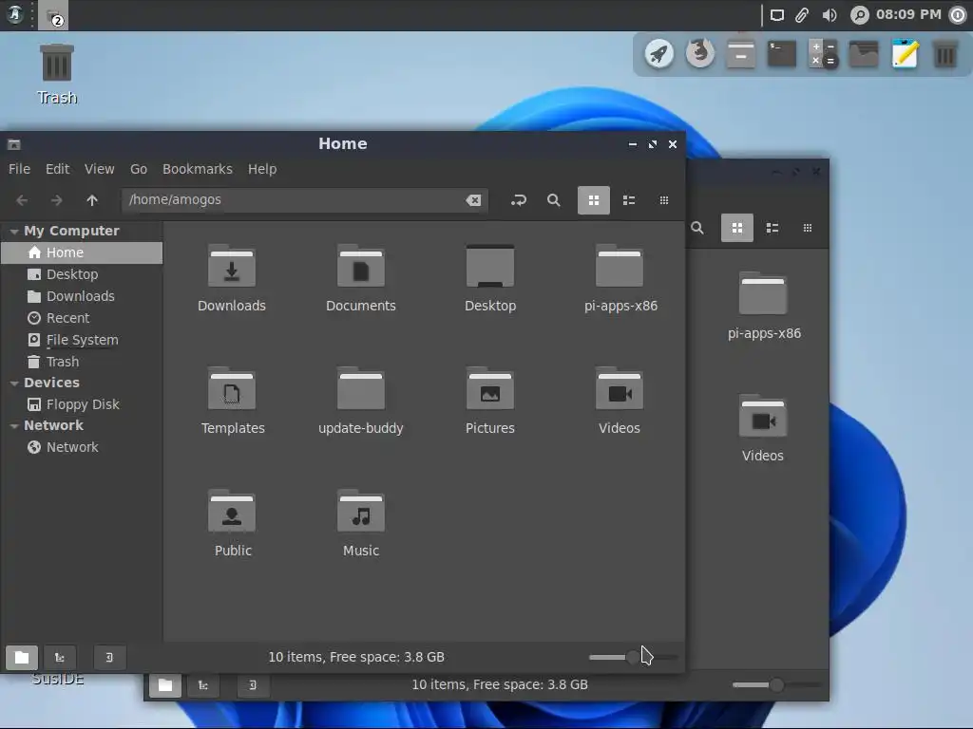Click the search icon in front window
Image resolution: width=973 pixels, height=729 pixels.
[554, 200]
